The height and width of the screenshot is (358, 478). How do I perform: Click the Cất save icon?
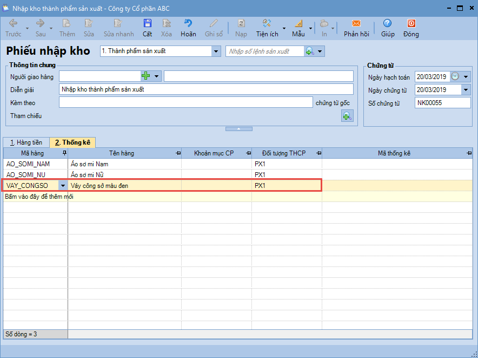click(147, 23)
